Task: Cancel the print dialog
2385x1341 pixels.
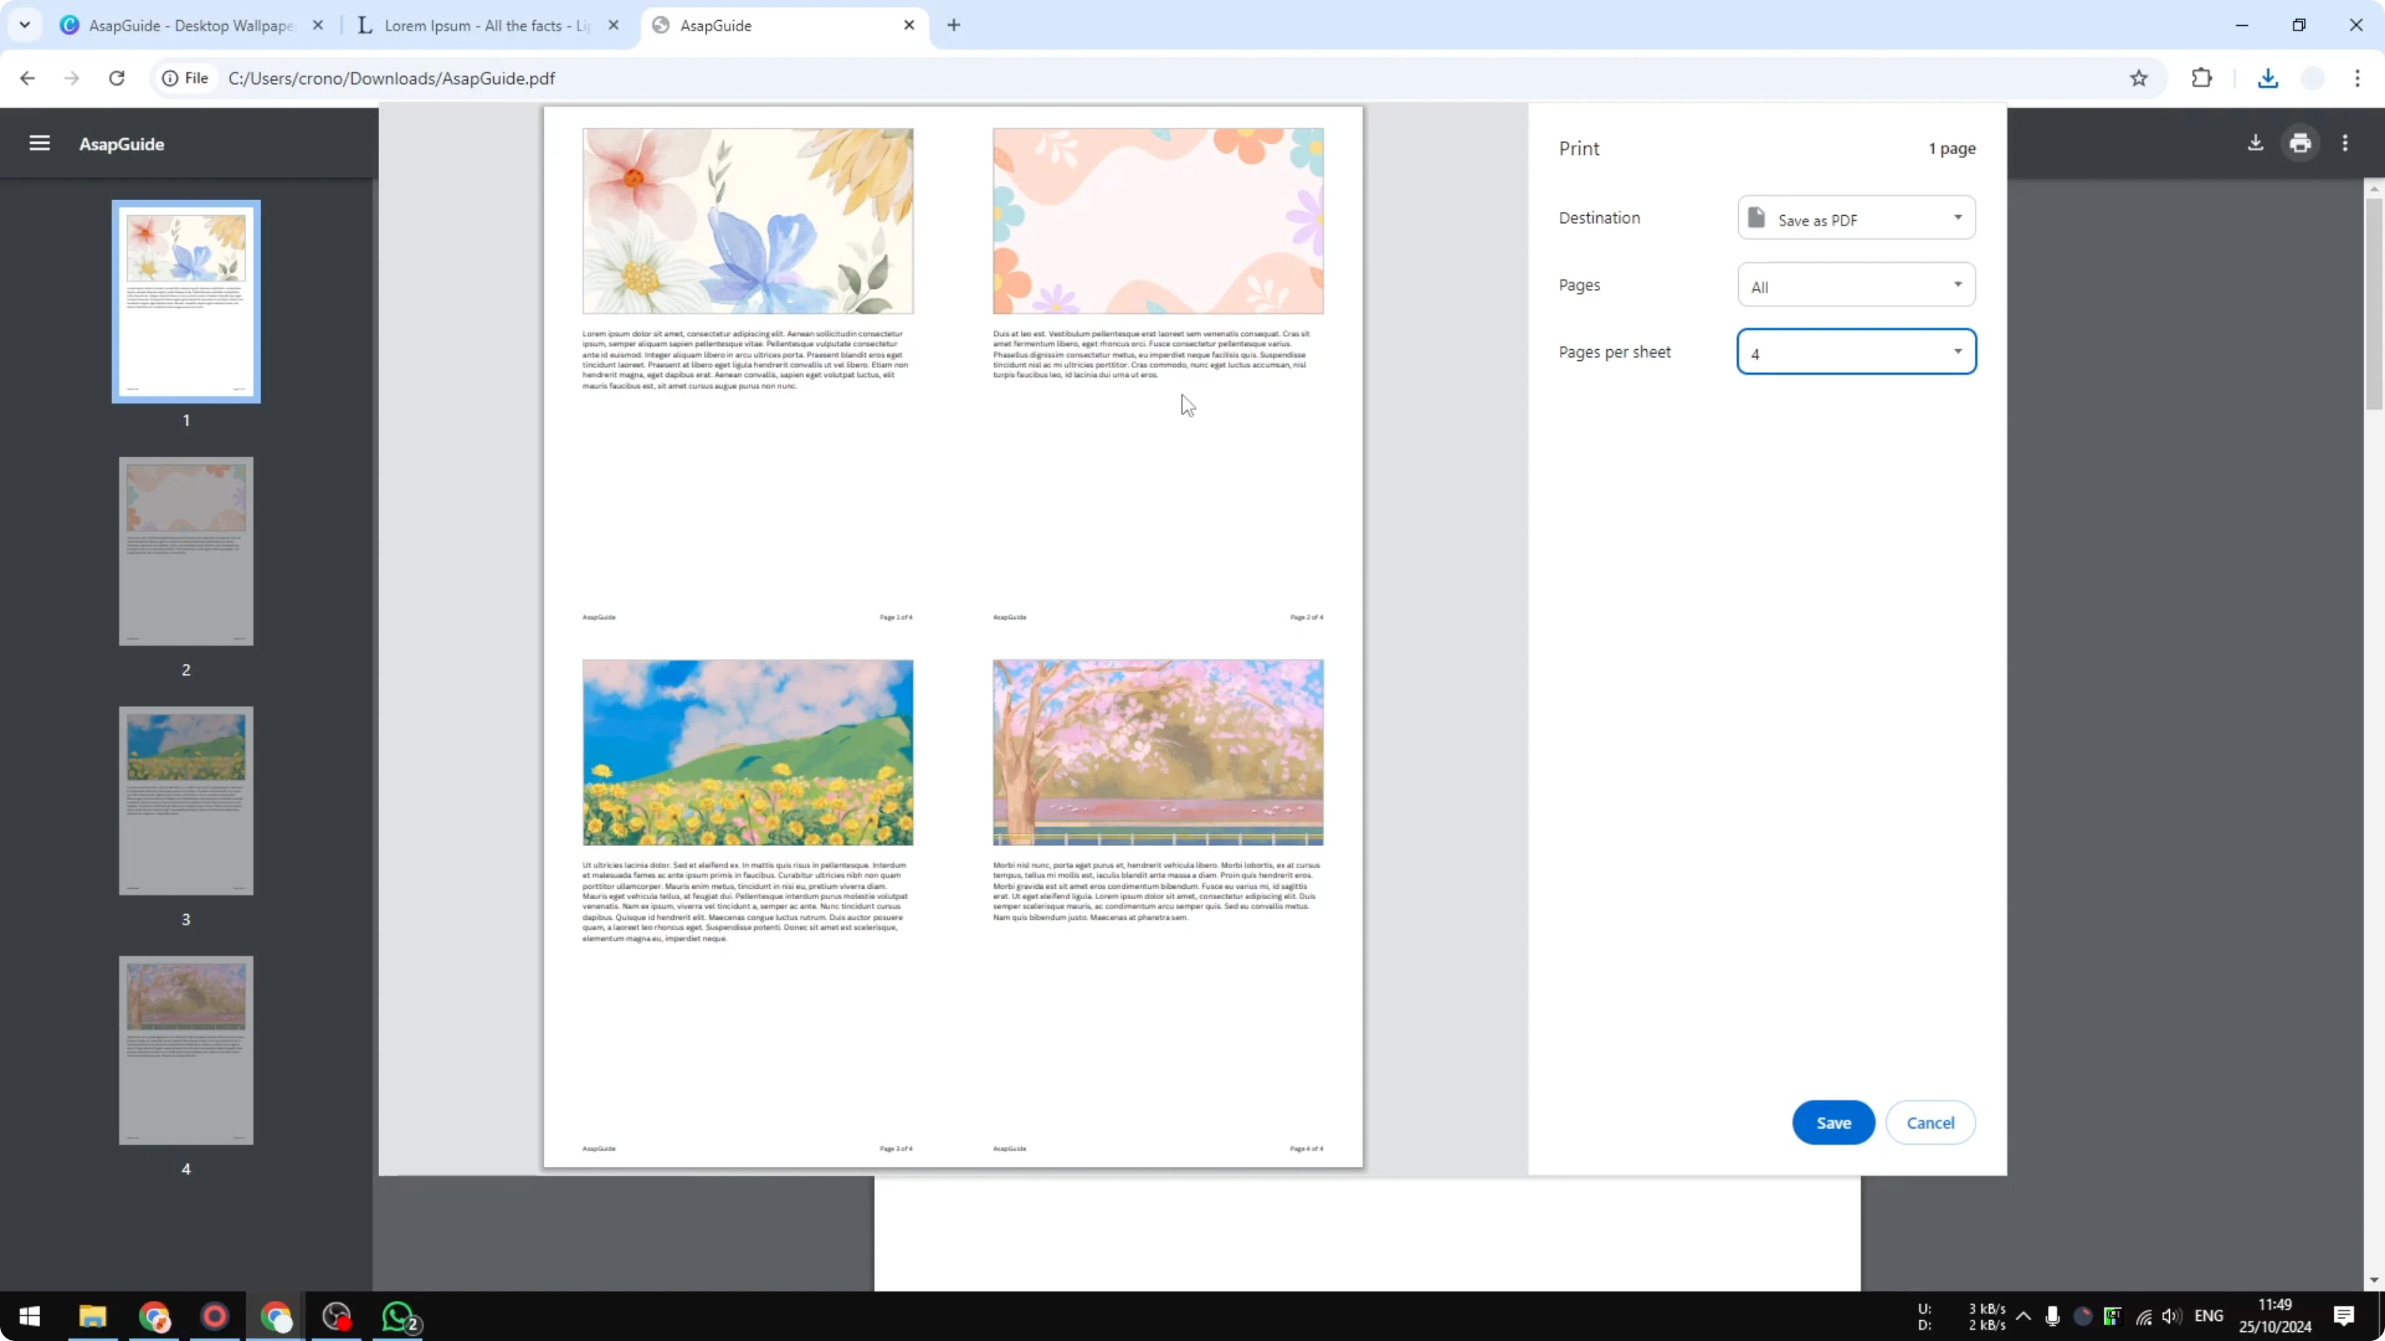Action: point(1931,1123)
